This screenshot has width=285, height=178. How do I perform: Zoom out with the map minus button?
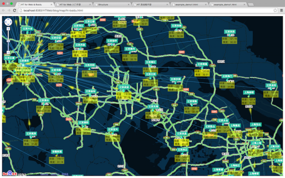8,52
